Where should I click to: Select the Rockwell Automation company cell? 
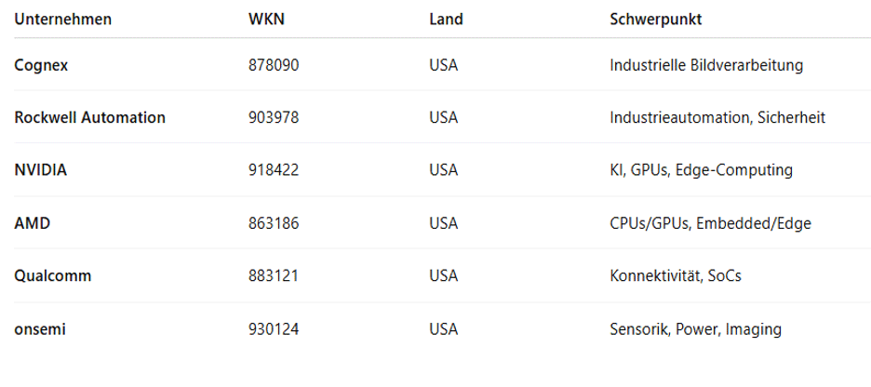click(90, 117)
